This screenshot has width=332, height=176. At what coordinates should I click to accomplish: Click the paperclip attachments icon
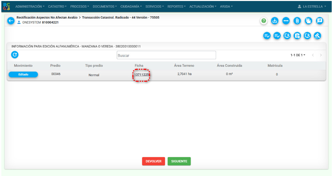(297, 21)
